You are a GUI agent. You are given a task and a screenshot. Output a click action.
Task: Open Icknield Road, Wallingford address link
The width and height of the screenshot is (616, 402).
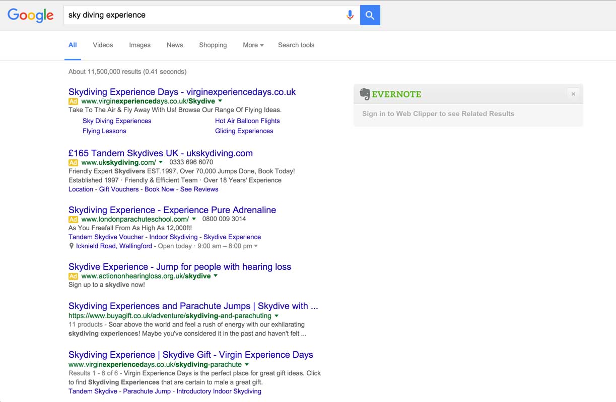click(x=114, y=246)
